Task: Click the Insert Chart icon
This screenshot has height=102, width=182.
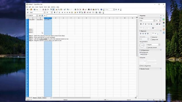Action: pos(83,9)
